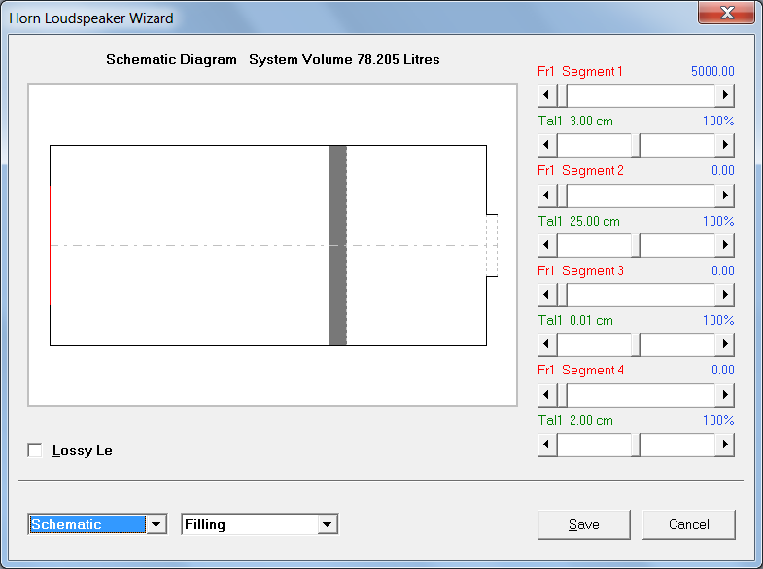The width and height of the screenshot is (763, 569).
Task: Click the Fr1 Segment 1 value 5000.00
Action: 712,71
